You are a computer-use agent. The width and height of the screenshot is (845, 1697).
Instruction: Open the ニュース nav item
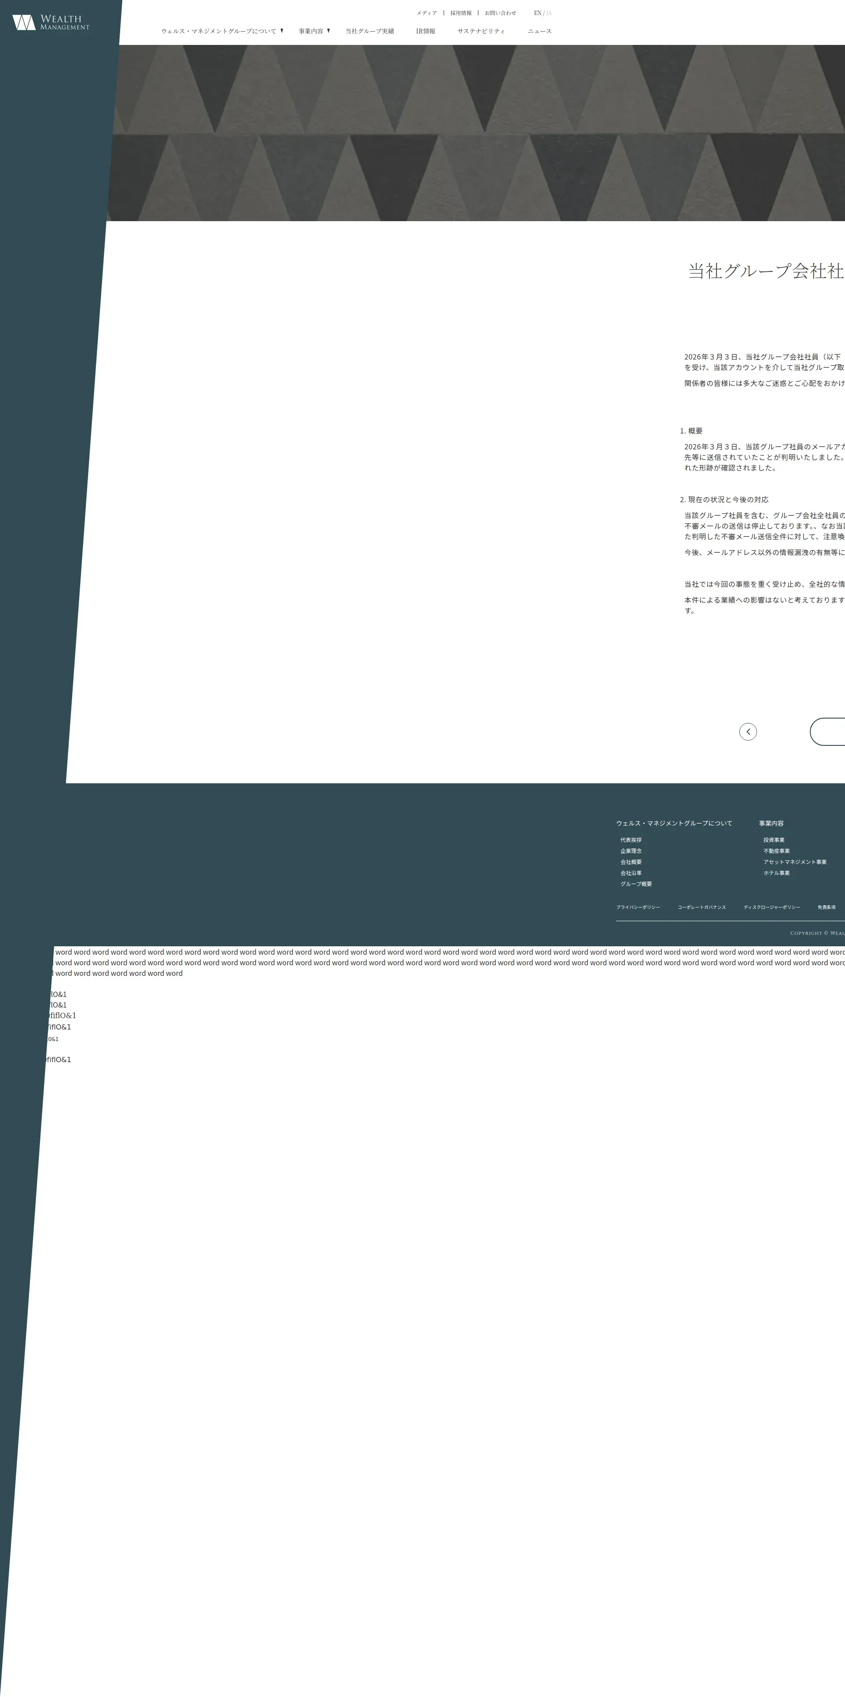tap(539, 31)
